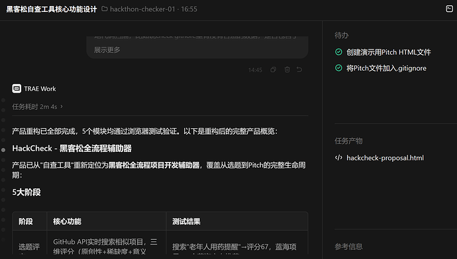Screen dimensions: 457x259
Task: Toggle the check for 创建演示用Pitch HTML文件
Action: [x=338, y=52]
